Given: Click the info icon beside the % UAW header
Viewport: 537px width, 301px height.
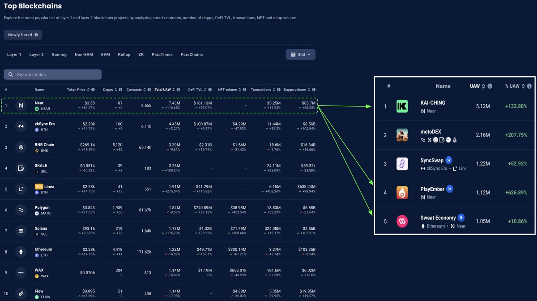Looking at the screenshot, I should [x=530, y=86].
